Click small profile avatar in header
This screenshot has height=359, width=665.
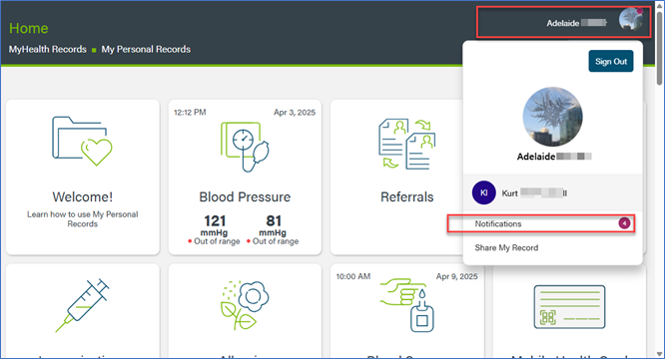coord(631,20)
